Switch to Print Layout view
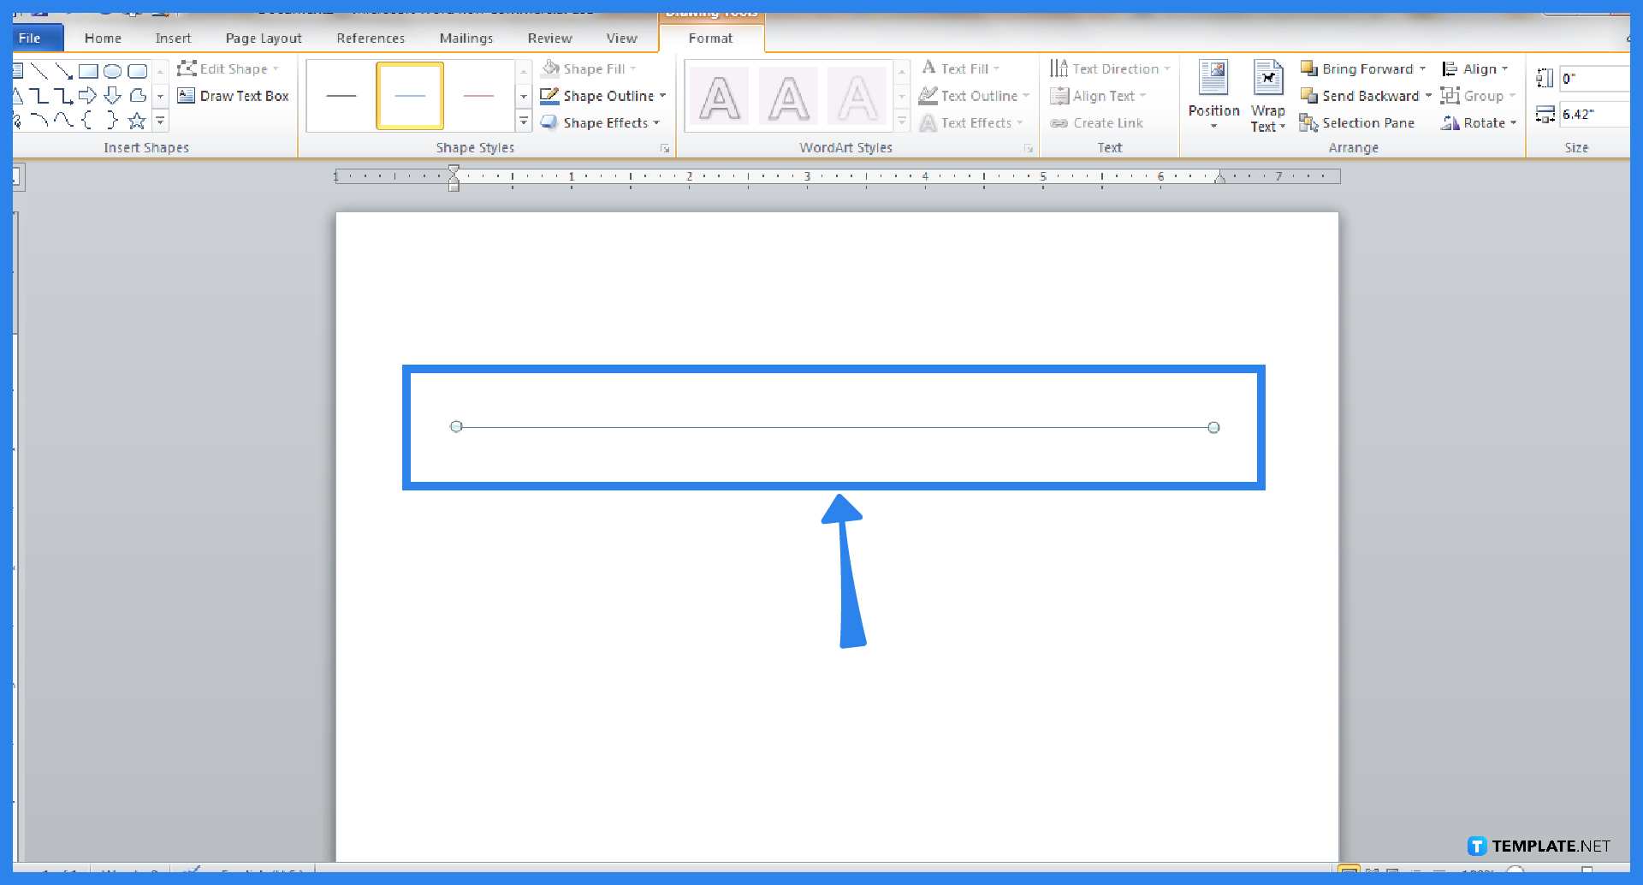1643x885 pixels. pyautogui.click(x=1349, y=869)
